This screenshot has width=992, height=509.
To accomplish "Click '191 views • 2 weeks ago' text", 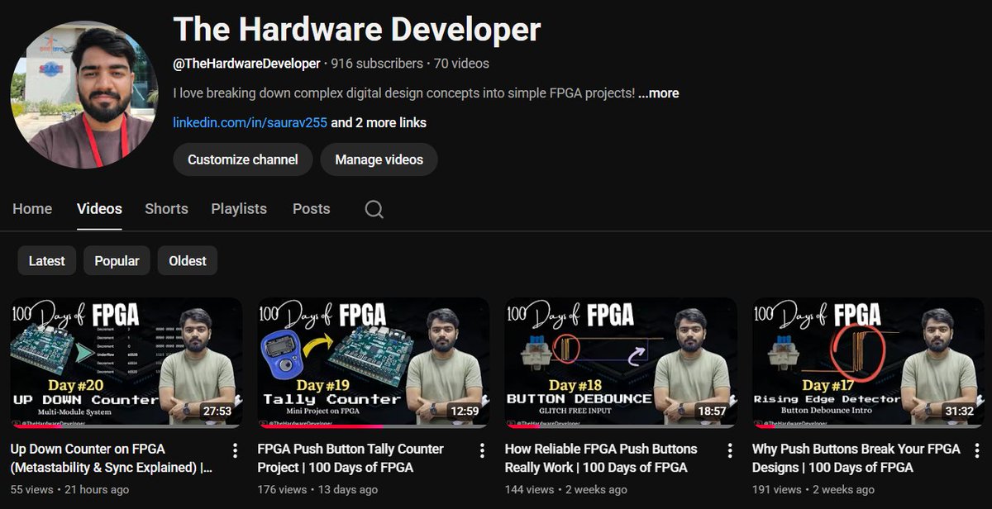I will (813, 489).
